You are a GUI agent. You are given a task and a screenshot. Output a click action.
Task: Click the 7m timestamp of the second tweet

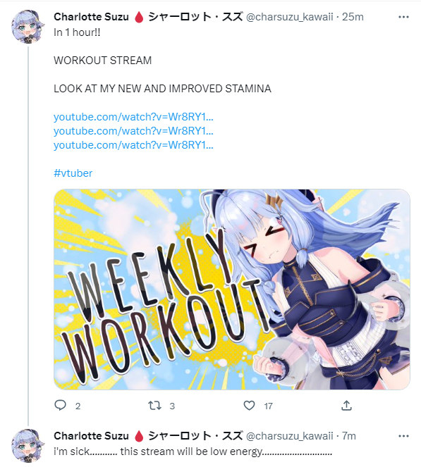(349, 436)
